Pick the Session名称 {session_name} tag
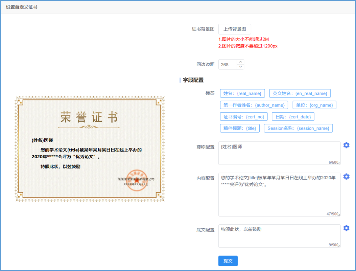Viewport: 356px width, 271px height. point(298,128)
